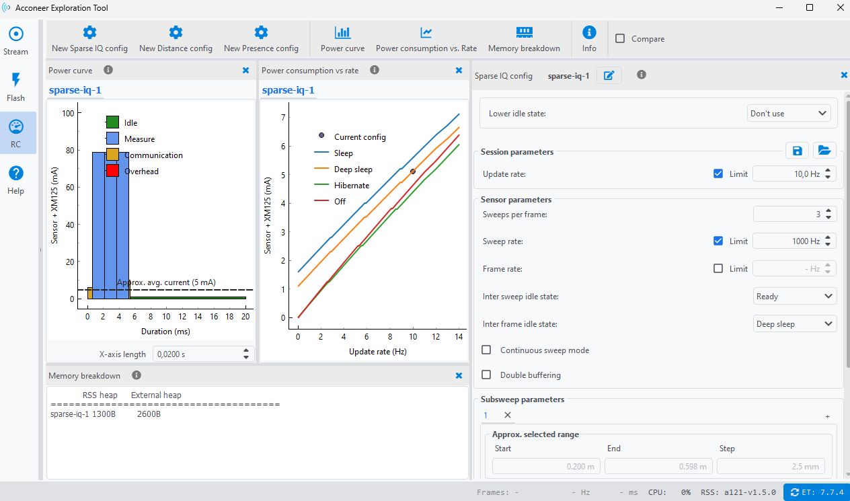Open the Inter sweep idle state dropdown
850x501 pixels.
pyautogui.click(x=795, y=296)
